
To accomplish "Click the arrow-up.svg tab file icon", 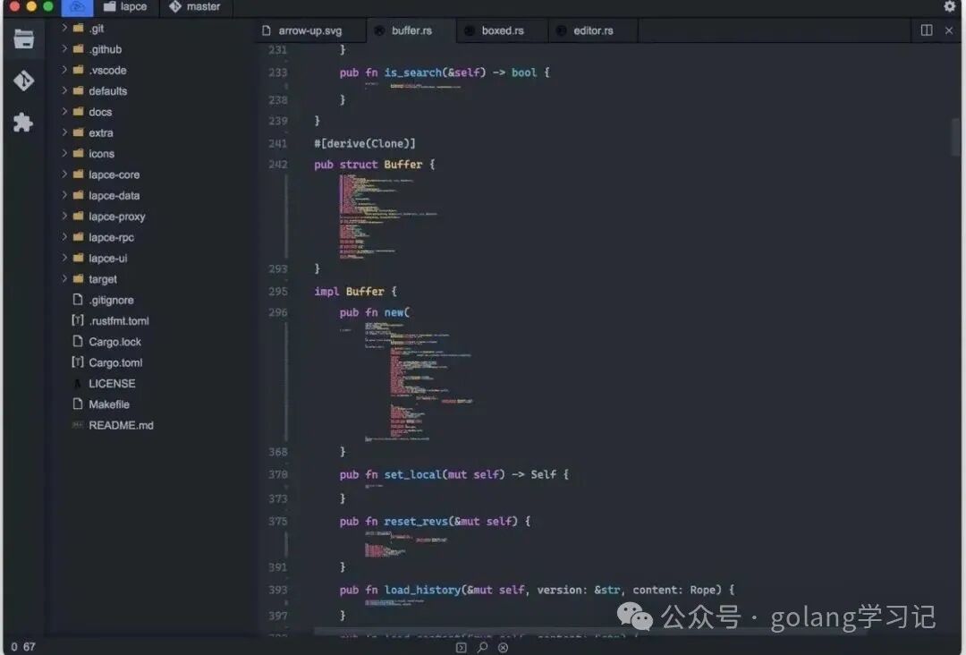I will point(267,30).
